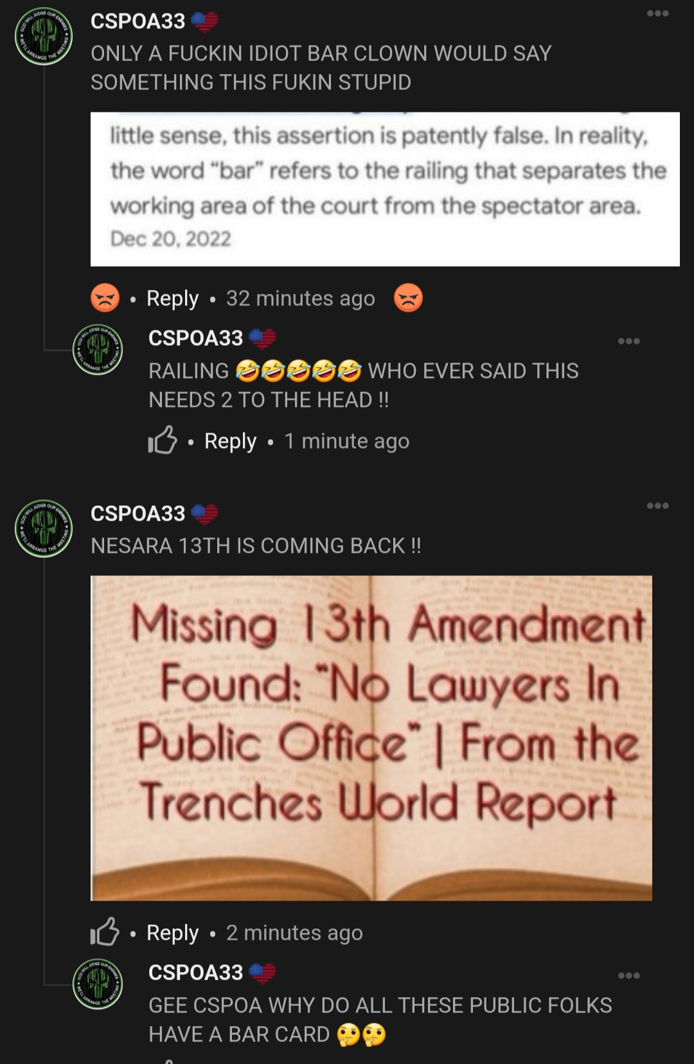Open options menu on the BAR CARD reply
This screenshot has height=1064, width=694.
click(628, 976)
